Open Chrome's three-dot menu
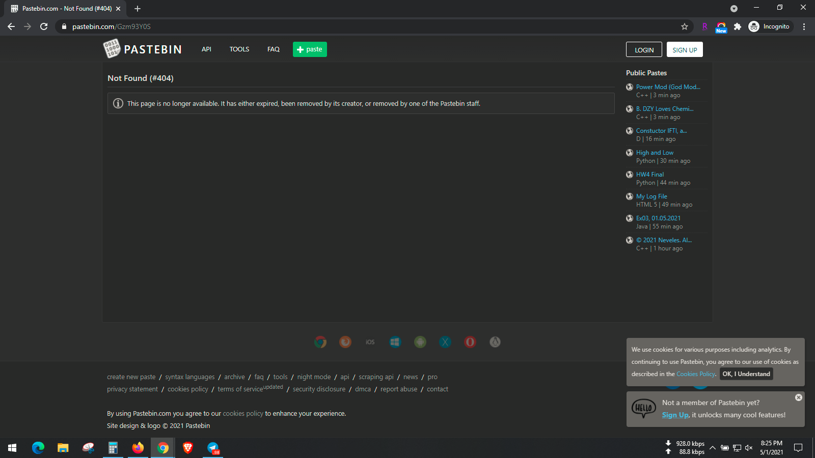The image size is (815, 458). click(x=804, y=26)
